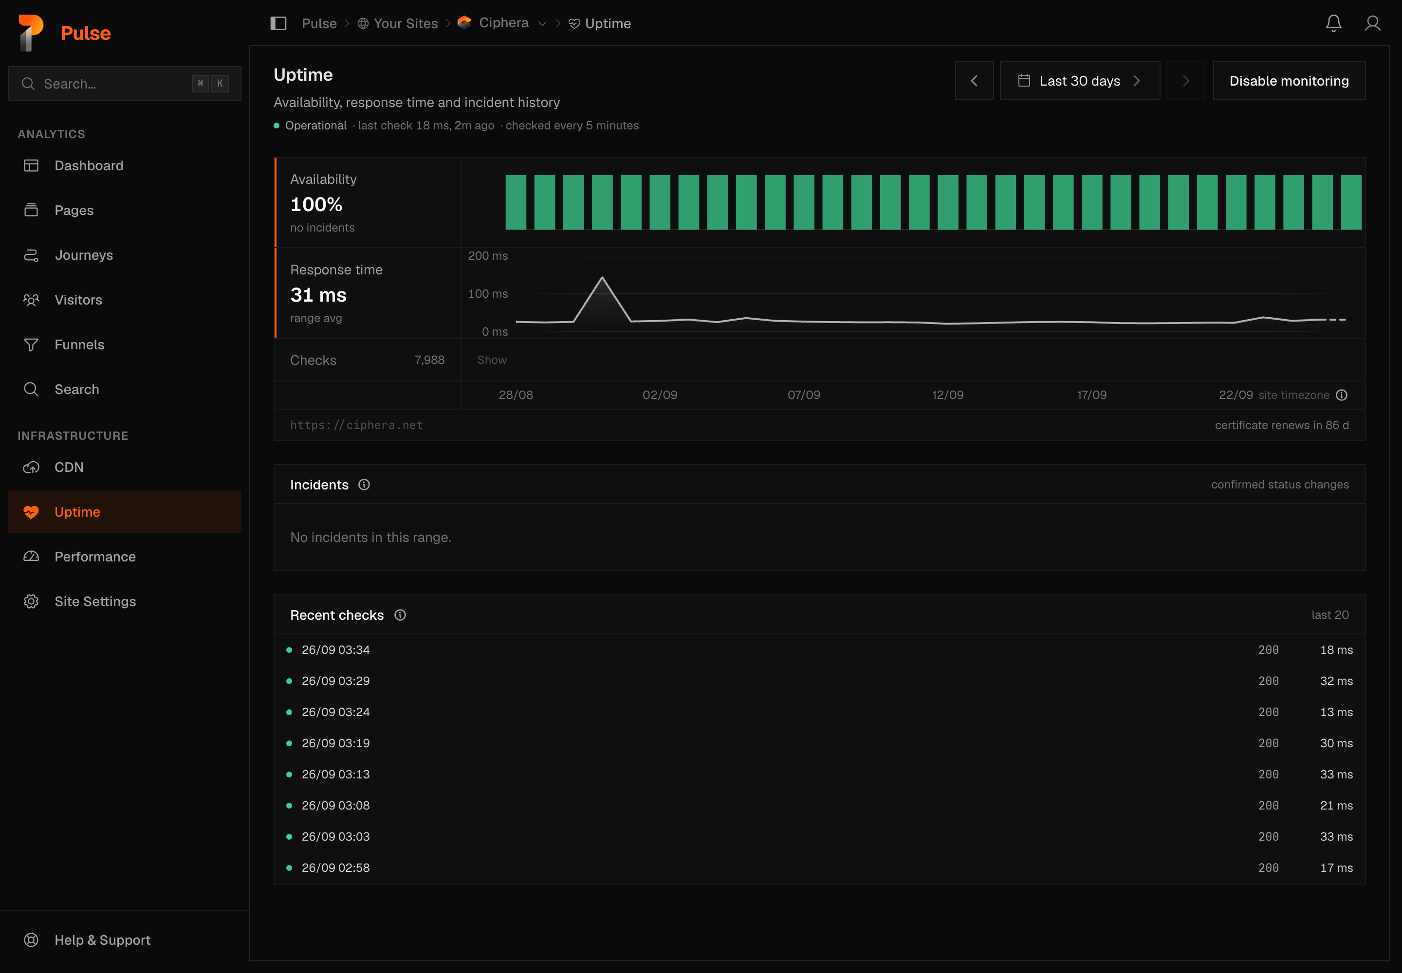Click the Pulse logo icon

pos(31,32)
